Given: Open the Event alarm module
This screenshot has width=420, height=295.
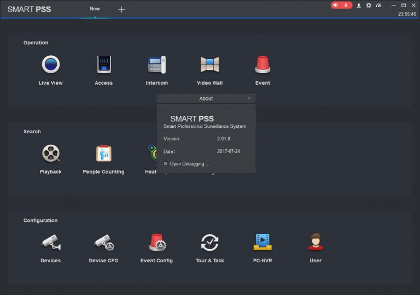Looking at the screenshot, I should [262, 64].
